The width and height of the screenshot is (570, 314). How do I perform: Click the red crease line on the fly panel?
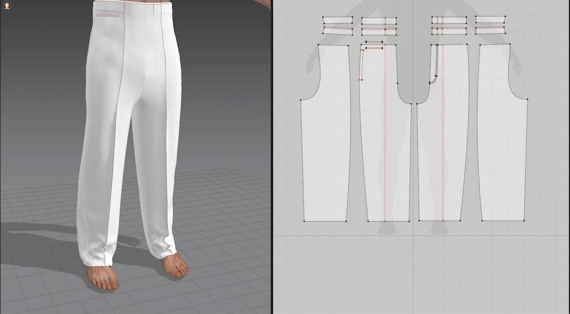click(443, 158)
